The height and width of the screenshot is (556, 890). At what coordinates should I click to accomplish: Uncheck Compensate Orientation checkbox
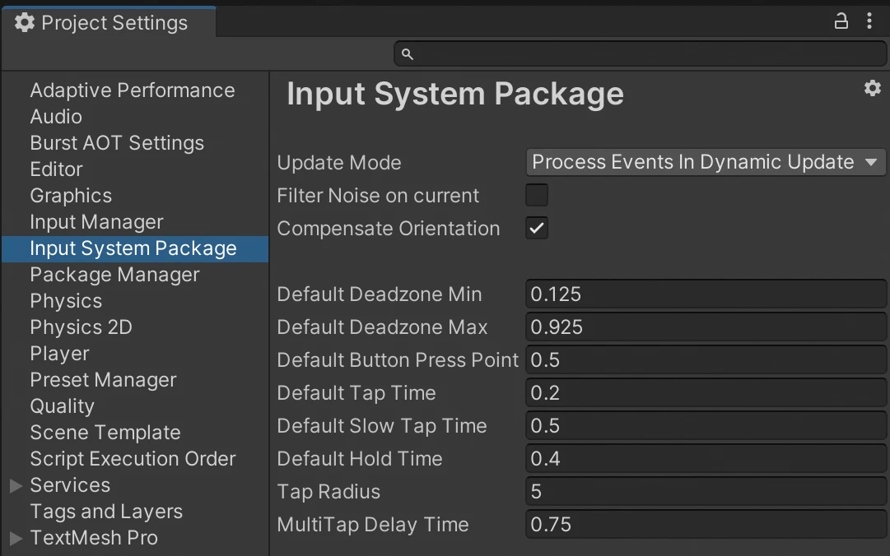(537, 229)
